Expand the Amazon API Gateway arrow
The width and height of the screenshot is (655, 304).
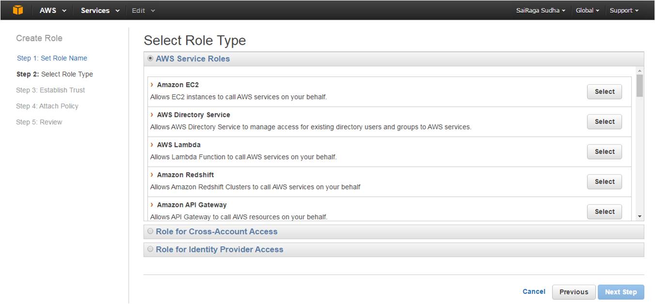click(152, 204)
